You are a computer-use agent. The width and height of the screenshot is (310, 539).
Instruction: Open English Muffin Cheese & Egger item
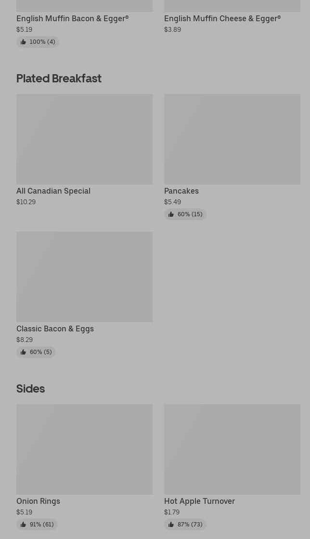(222, 18)
